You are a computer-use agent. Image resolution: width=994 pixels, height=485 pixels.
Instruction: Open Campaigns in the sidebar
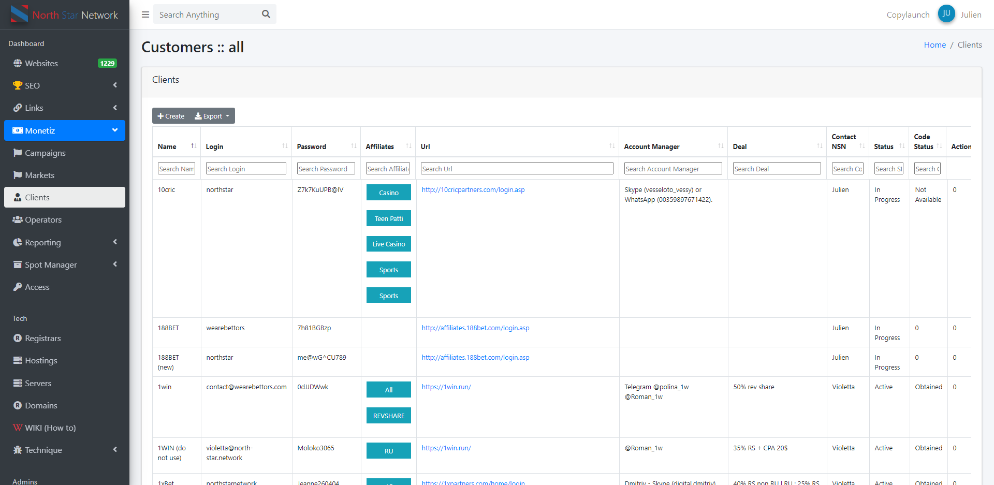45,153
